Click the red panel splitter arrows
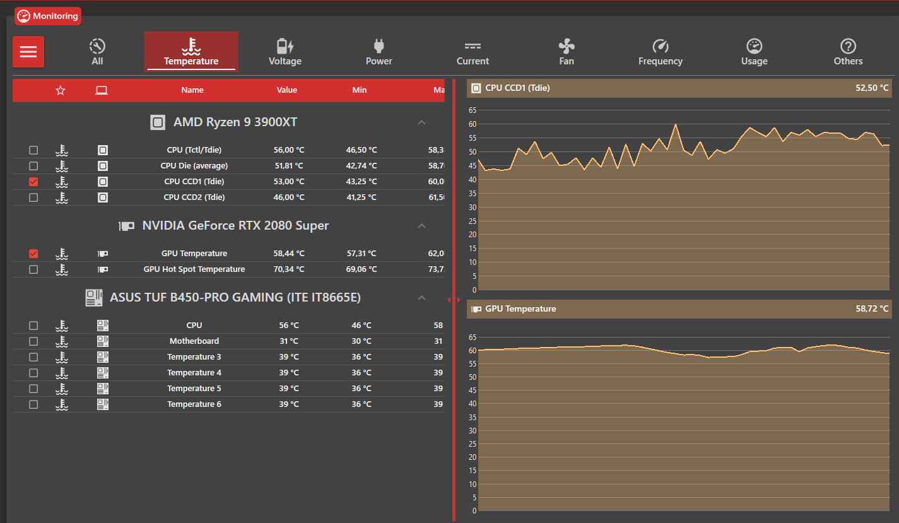The height and width of the screenshot is (523, 899). (x=454, y=300)
